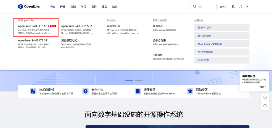Open the user account icon
Viewport: 272px width, 128px height.
[x=248, y=6]
